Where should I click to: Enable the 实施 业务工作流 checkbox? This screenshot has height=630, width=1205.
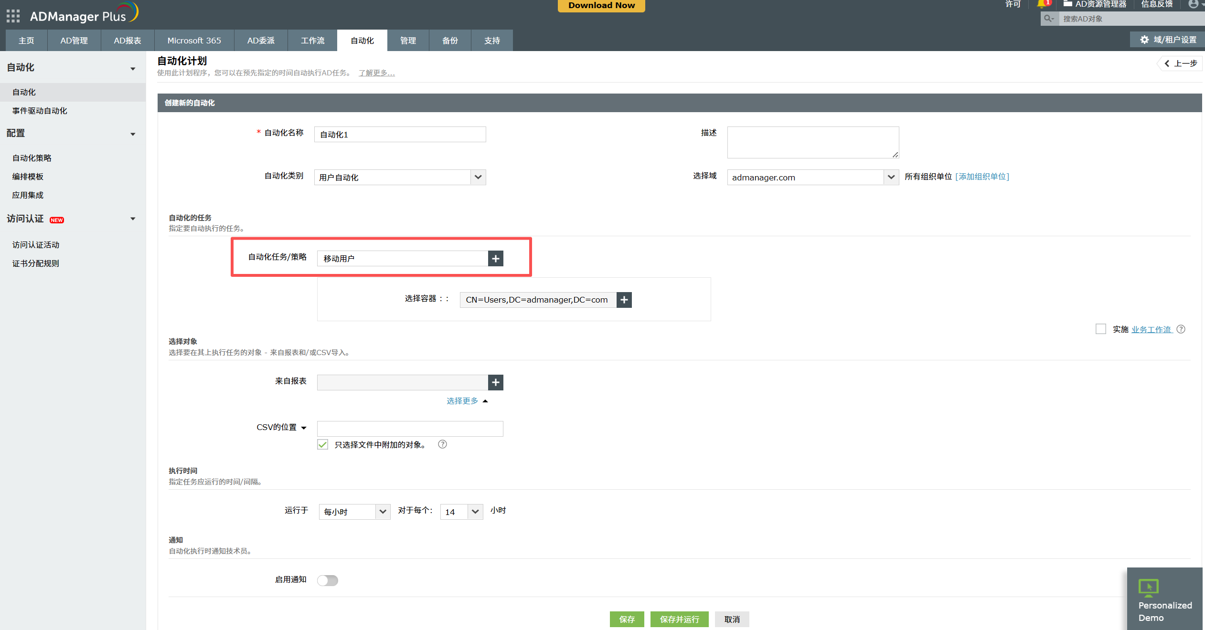(1101, 329)
